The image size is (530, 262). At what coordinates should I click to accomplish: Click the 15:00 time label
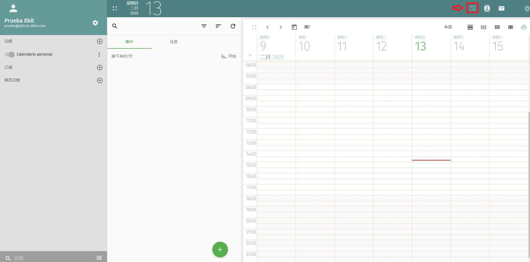[251, 165]
